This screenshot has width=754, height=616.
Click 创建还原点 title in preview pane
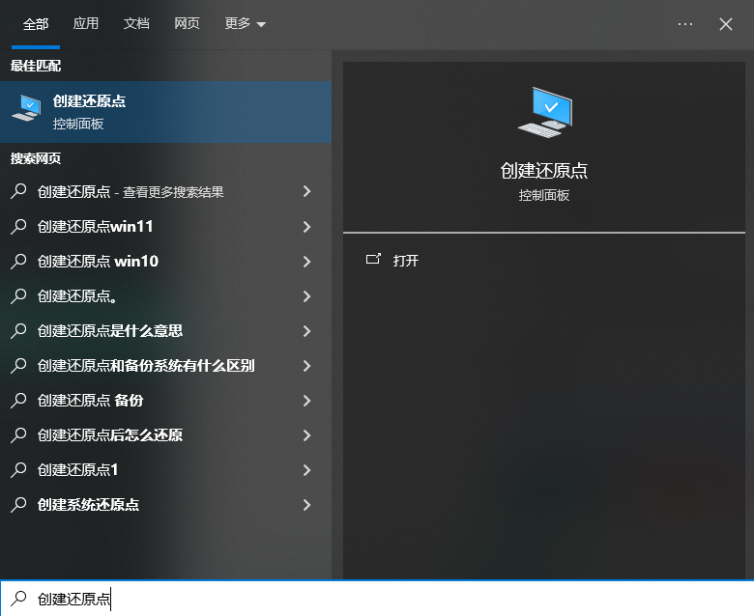tap(544, 171)
